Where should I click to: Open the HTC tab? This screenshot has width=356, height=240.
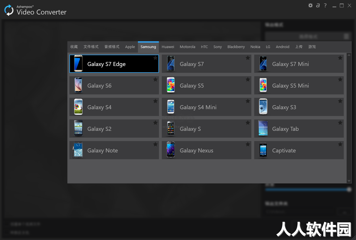(204, 47)
